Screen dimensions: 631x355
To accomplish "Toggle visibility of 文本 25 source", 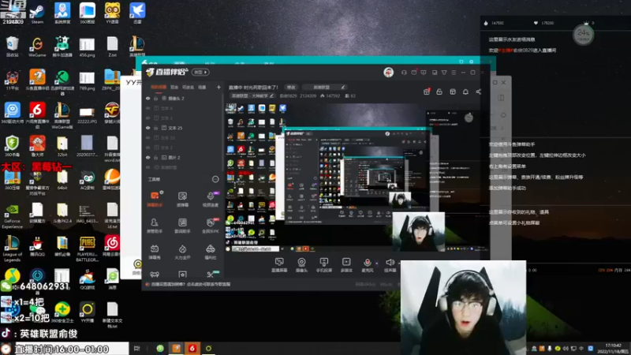I will [x=148, y=128].
